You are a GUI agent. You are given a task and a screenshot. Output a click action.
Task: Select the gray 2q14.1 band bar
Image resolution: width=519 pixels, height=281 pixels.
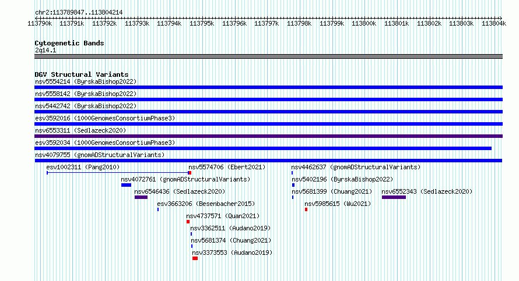point(268,56)
